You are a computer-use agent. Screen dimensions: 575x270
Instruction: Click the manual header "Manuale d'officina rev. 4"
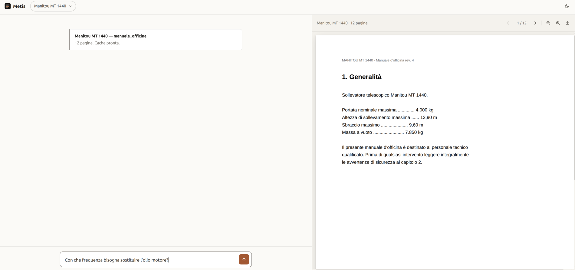pos(395,60)
